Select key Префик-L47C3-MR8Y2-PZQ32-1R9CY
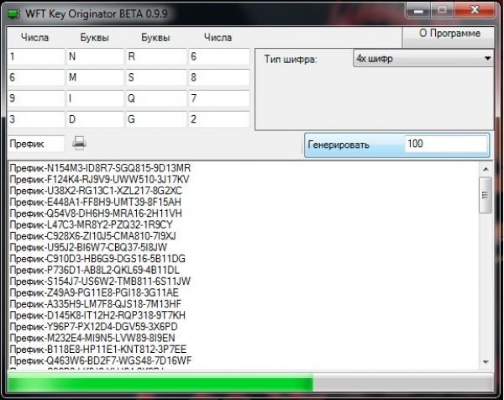This screenshot has width=504, height=400. point(92,224)
